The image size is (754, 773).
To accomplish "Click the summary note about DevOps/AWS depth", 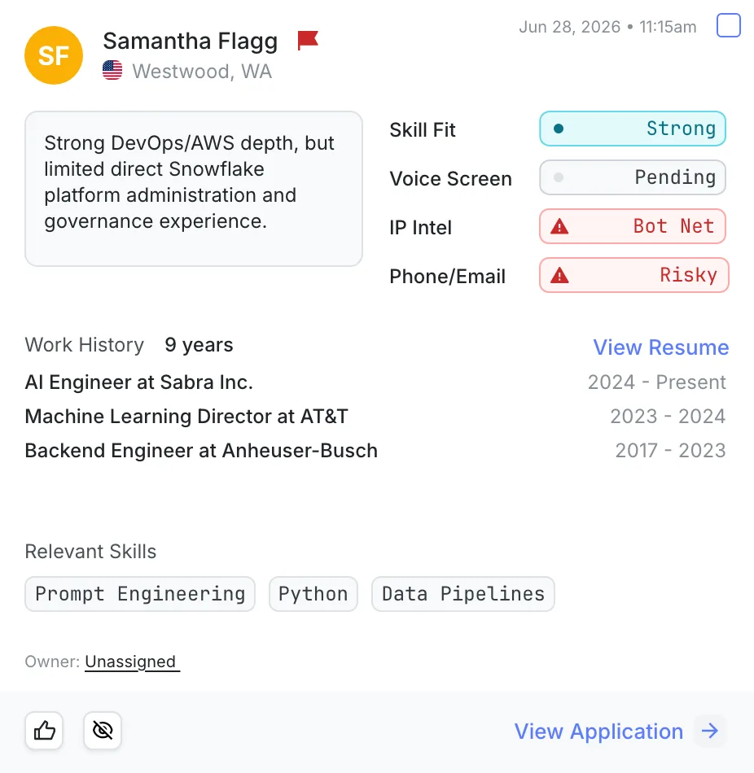I will pyautogui.click(x=194, y=189).
